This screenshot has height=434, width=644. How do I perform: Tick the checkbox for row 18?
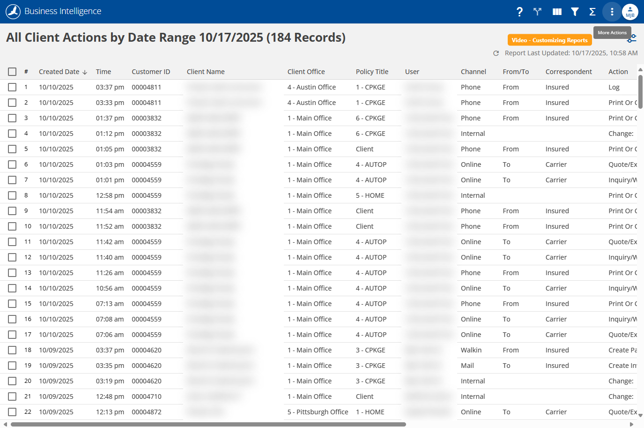(12, 350)
